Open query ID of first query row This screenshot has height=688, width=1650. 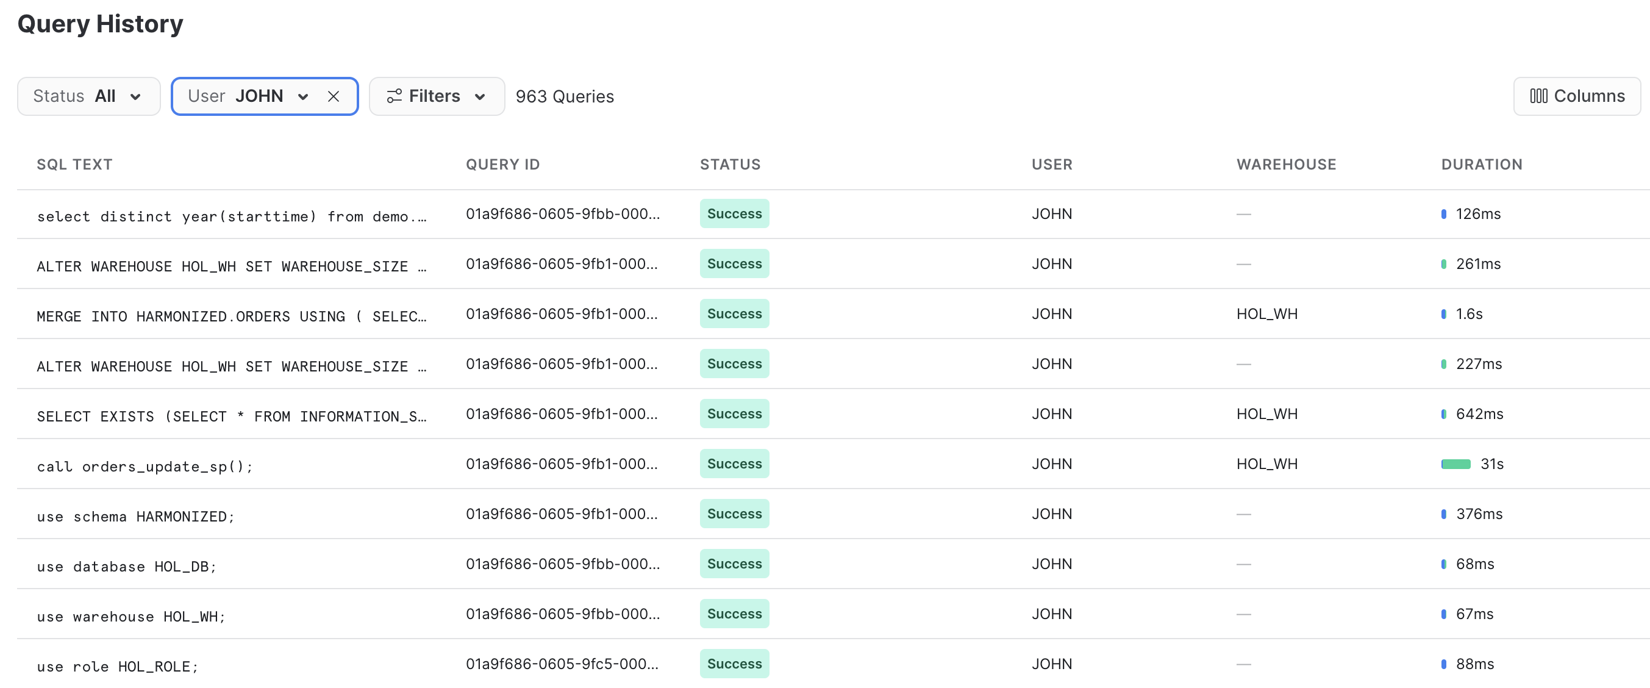[563, 214]
